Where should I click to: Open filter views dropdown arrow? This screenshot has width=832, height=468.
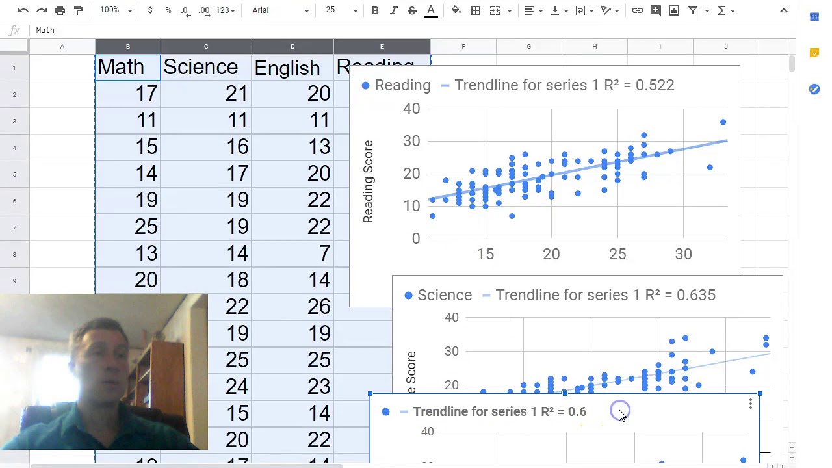(x=706, y=10)
